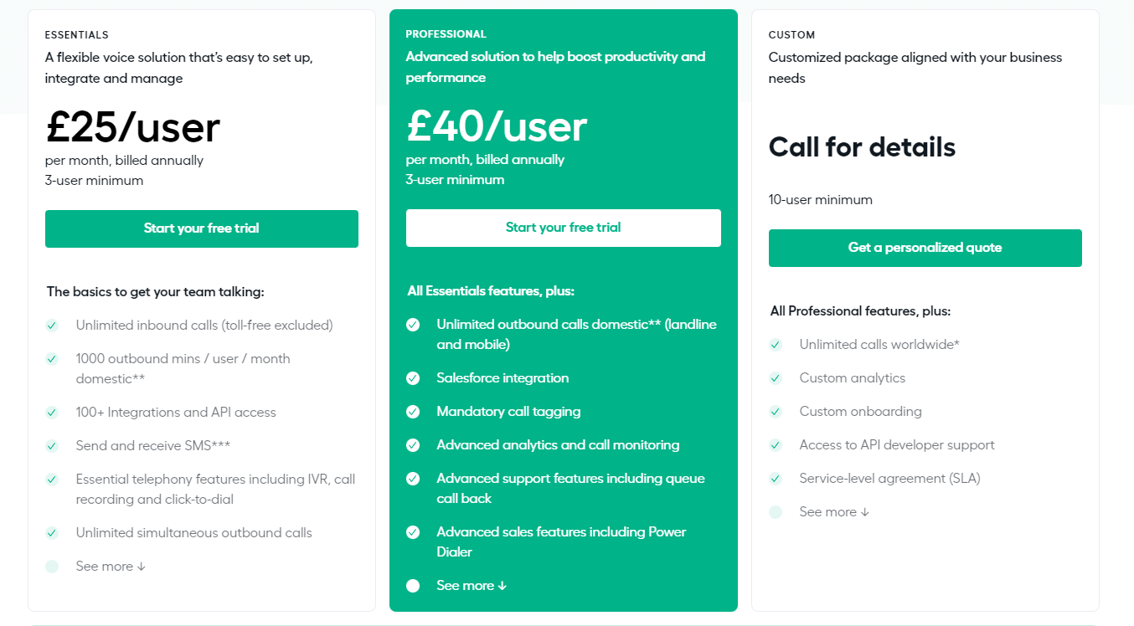Expand See more in Essentials plan
Screen dimensions: 1134x626
coord(111,567)
